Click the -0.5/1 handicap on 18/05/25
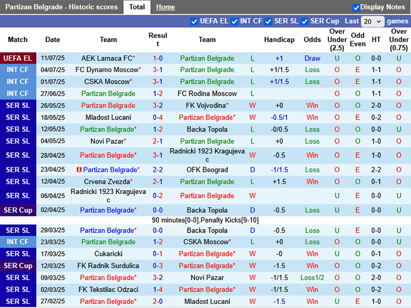The image size is (411, 308). pos(279,117)
